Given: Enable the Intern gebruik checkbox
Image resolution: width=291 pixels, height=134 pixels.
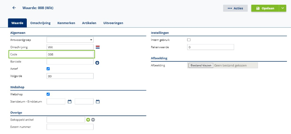Looking at the screenshot, I should point(189,40).
